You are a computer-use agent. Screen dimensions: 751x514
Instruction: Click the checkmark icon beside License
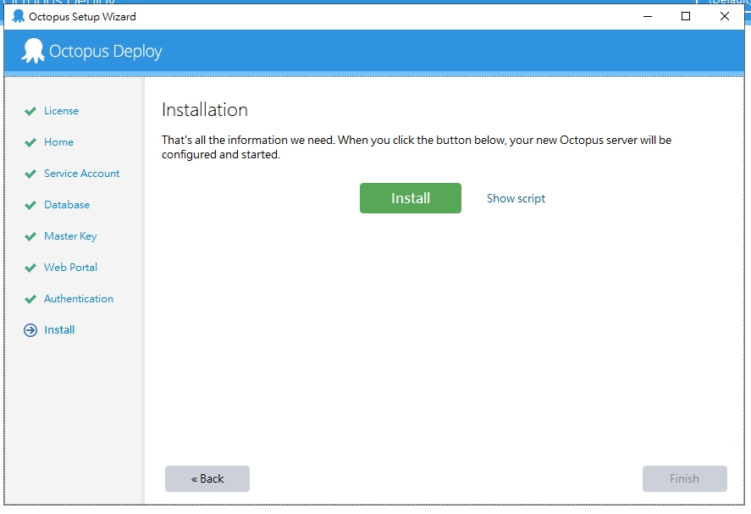point(30,111)
